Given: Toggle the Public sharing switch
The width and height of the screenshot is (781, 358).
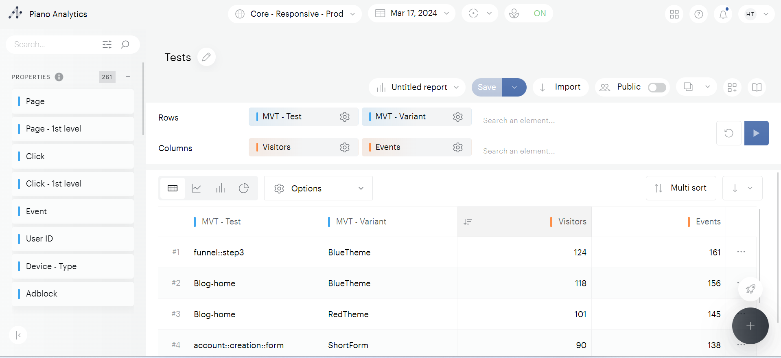Looking at the screenshot, I should (656, 88).
